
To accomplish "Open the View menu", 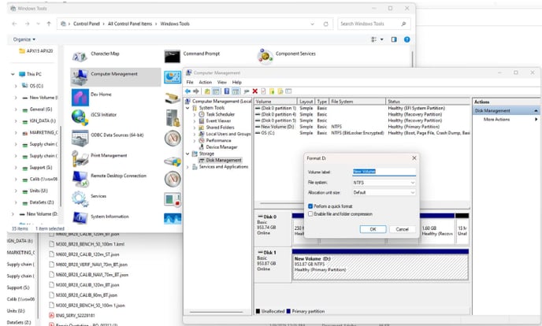I will [x=222, y=82].
